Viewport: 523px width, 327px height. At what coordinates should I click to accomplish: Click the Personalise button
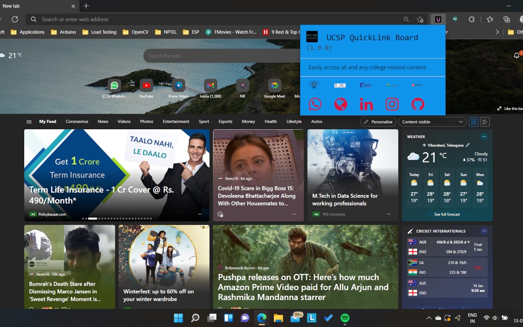point(378,122)
